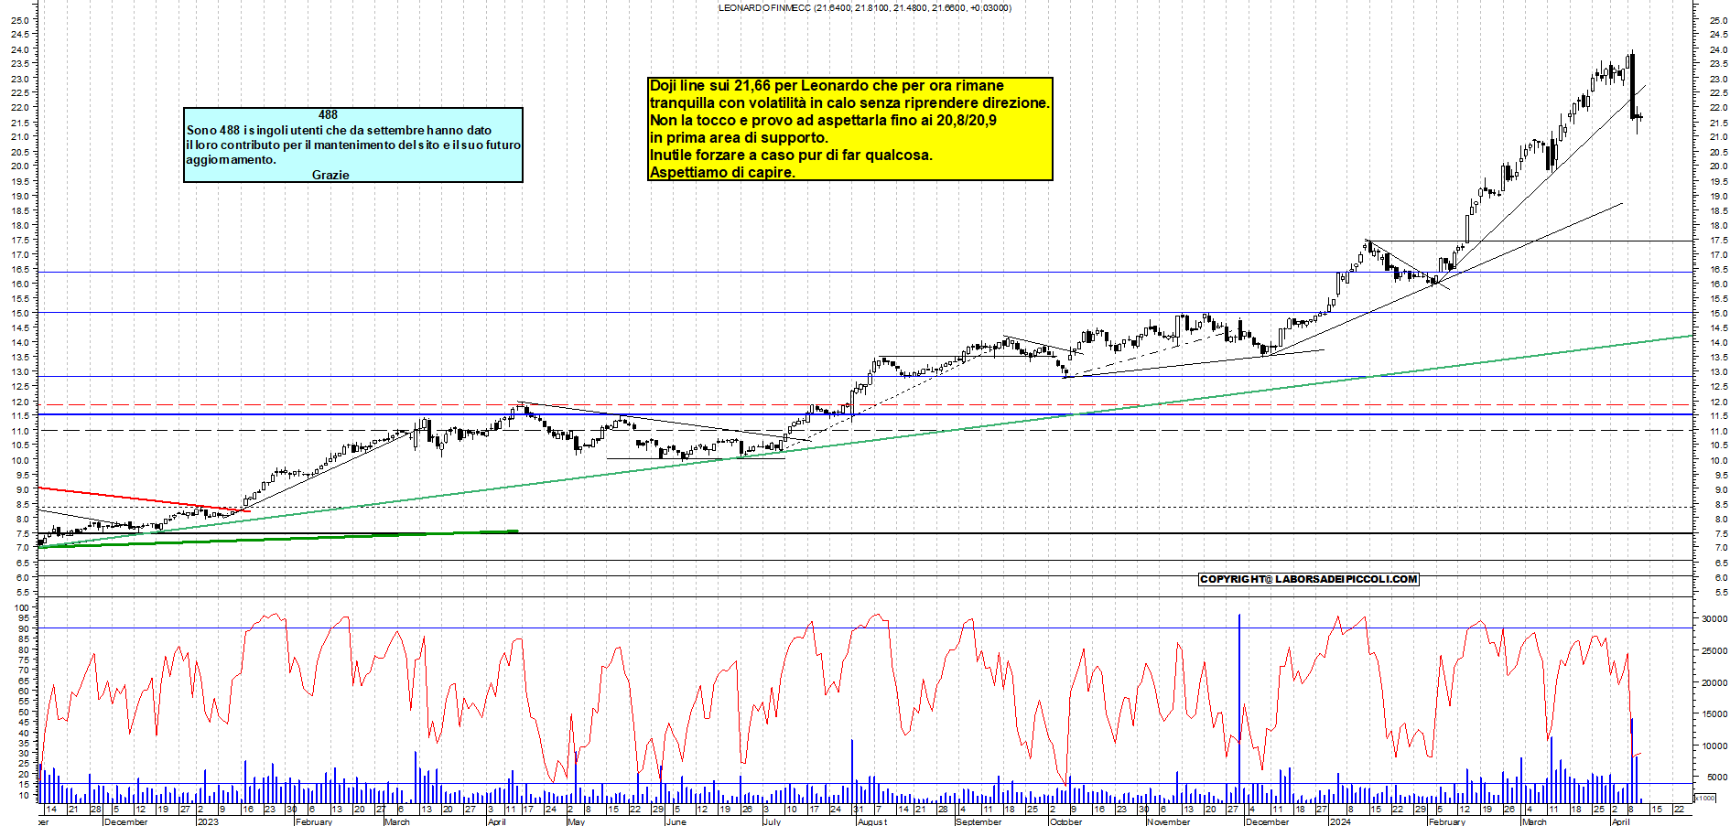Click the line 'in prima area di supporto.'
The height and width of the screenshot is (826, 1730).
739,137
